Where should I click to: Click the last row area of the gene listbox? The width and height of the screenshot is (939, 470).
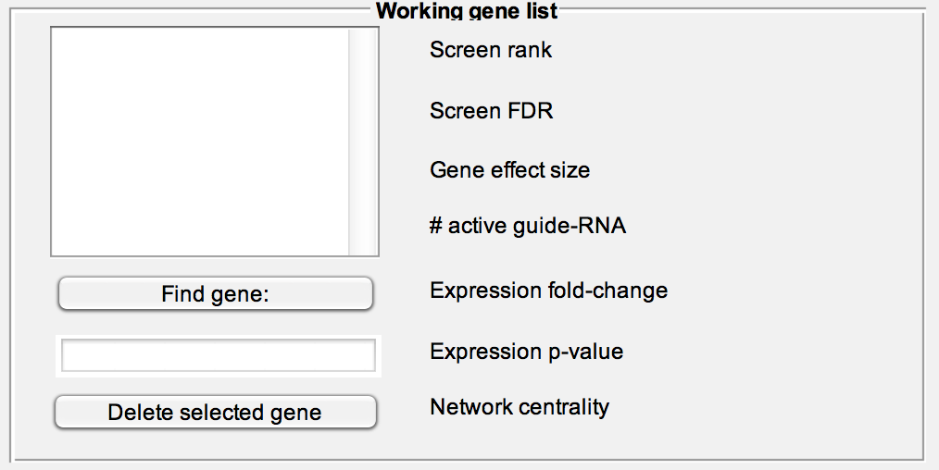point(200,244)
